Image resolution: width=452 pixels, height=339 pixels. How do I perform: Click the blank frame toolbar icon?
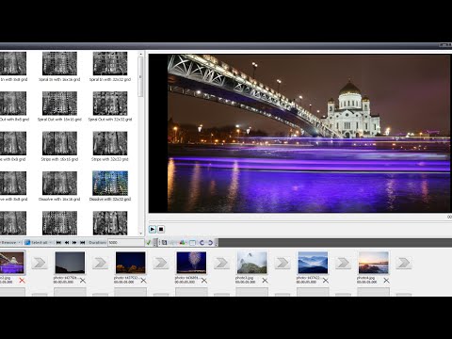(x=192, y=242)
